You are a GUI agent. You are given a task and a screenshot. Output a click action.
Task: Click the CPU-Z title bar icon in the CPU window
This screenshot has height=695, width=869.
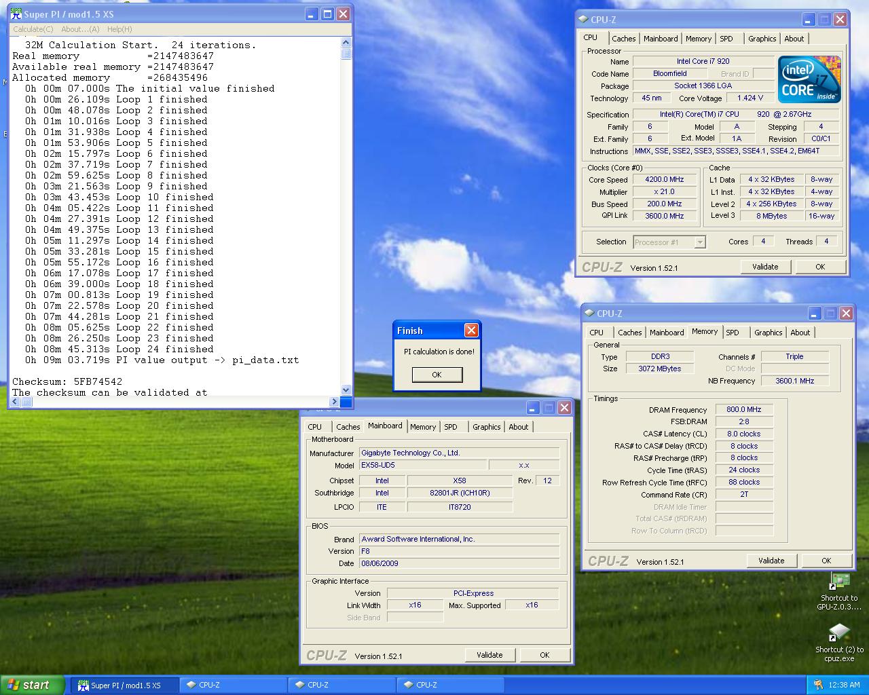tap(583, 20)
